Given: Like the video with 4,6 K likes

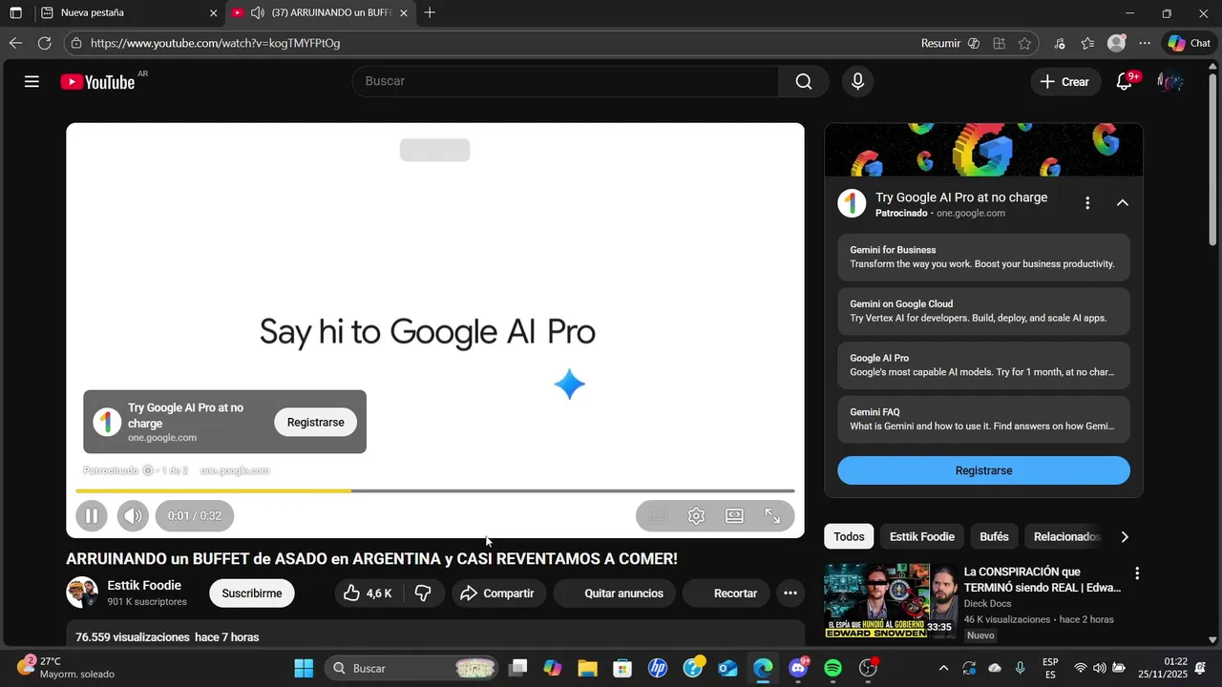Looking at the screenshot, I should [369, 593].
